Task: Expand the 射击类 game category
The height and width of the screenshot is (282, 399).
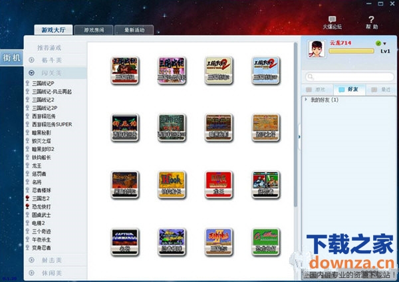Action: [x=55, y=260]
